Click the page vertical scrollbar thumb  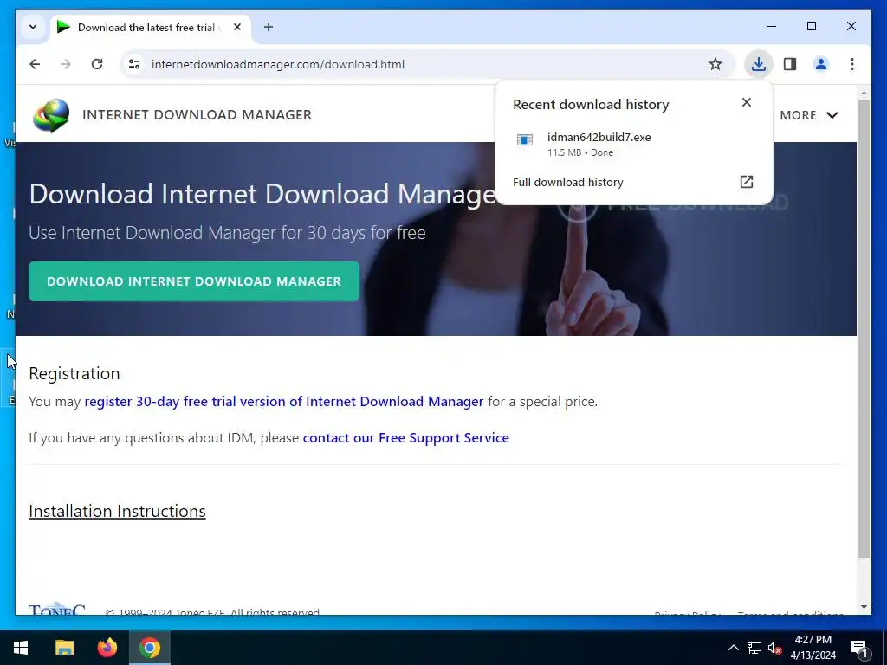point(864,329)
